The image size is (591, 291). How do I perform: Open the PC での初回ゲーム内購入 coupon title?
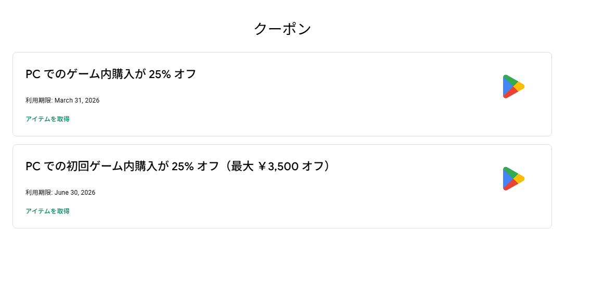click(177, 166)
